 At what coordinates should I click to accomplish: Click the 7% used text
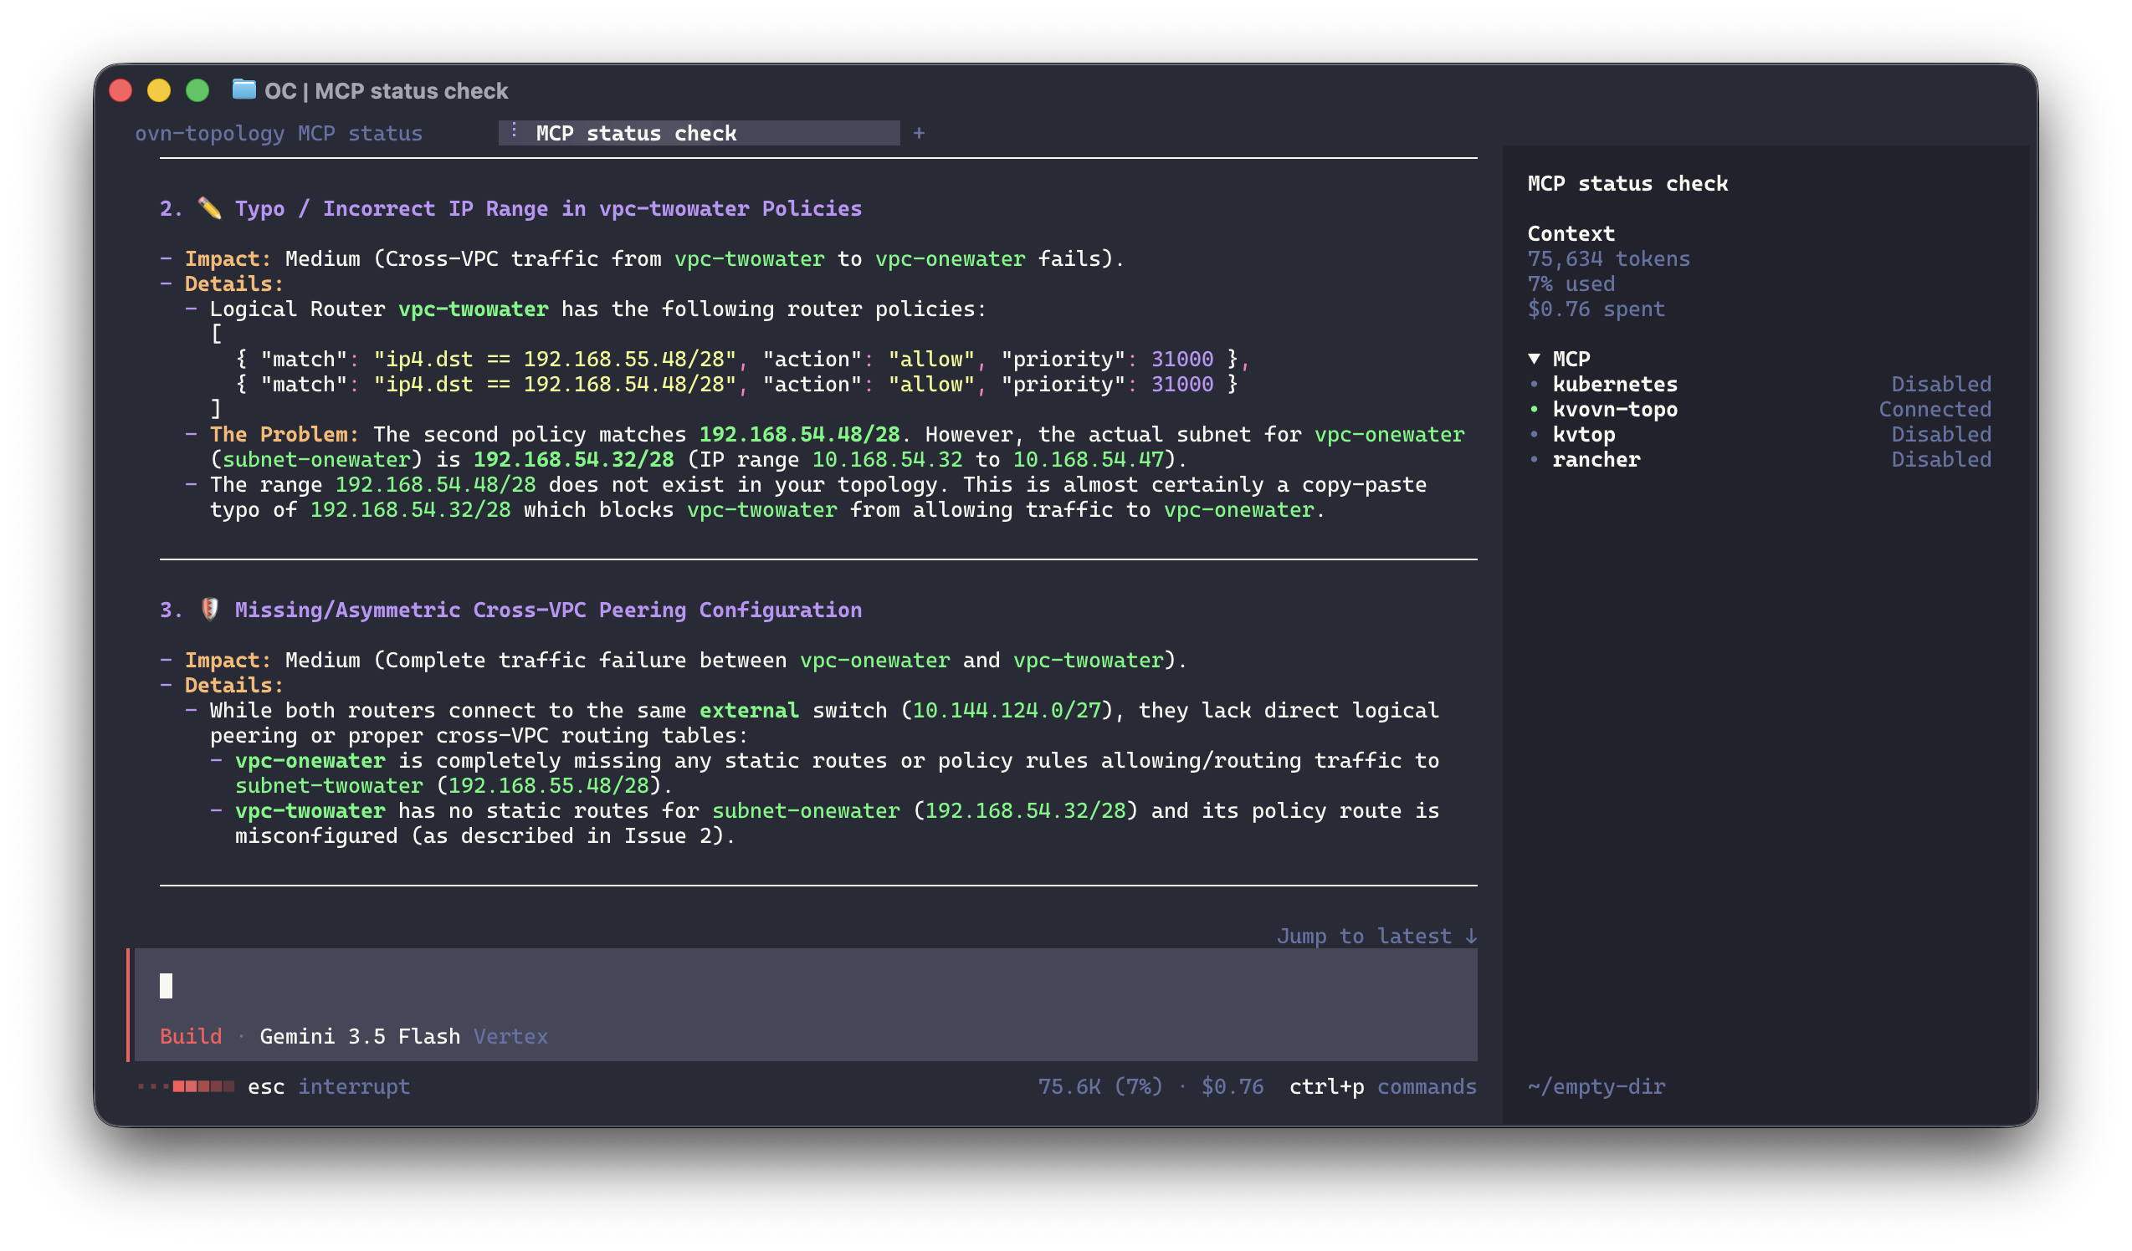(x=1571, y=284)
